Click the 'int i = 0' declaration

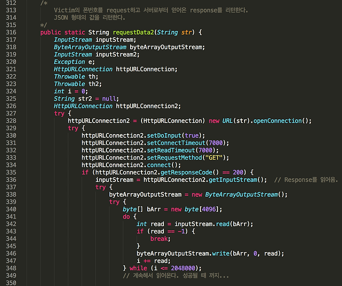[71, 91]
